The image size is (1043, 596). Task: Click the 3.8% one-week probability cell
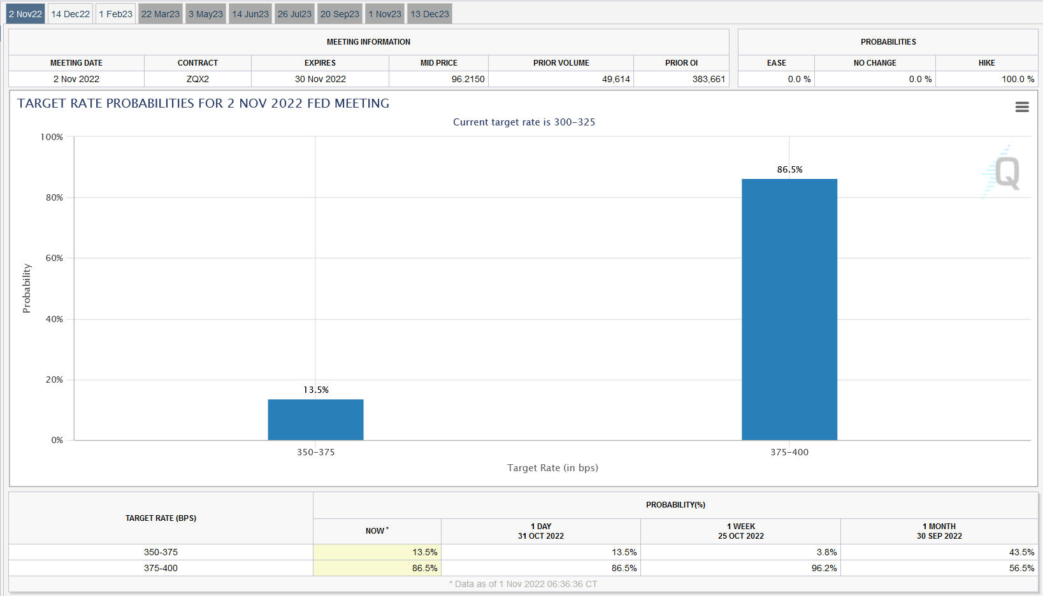[741, 552]
